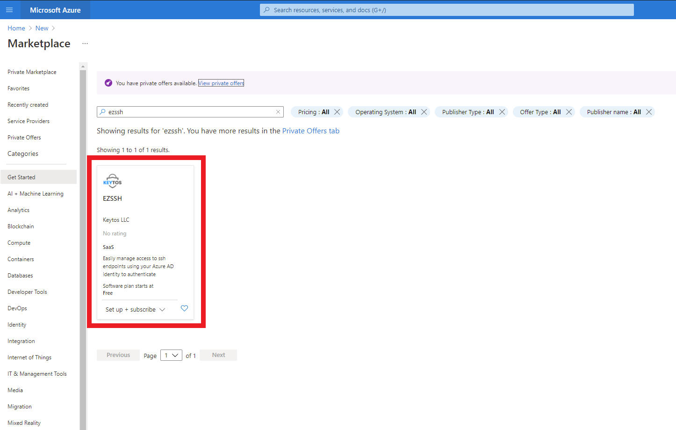The width and height of the screenshot is (676, 430).
Task: Select Analytics category
Action: (x=18, y=210)
